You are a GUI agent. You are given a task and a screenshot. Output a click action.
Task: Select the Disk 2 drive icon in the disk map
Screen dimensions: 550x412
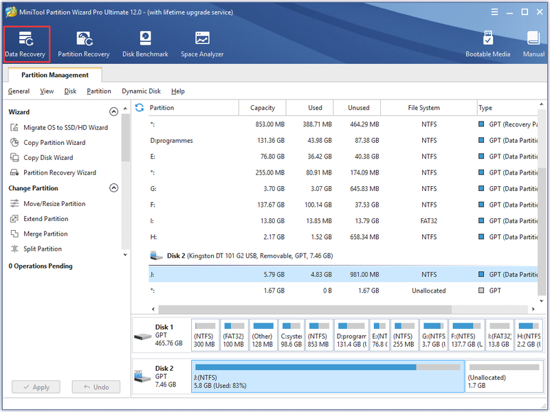pyautogui.click(x=142, y=376)
